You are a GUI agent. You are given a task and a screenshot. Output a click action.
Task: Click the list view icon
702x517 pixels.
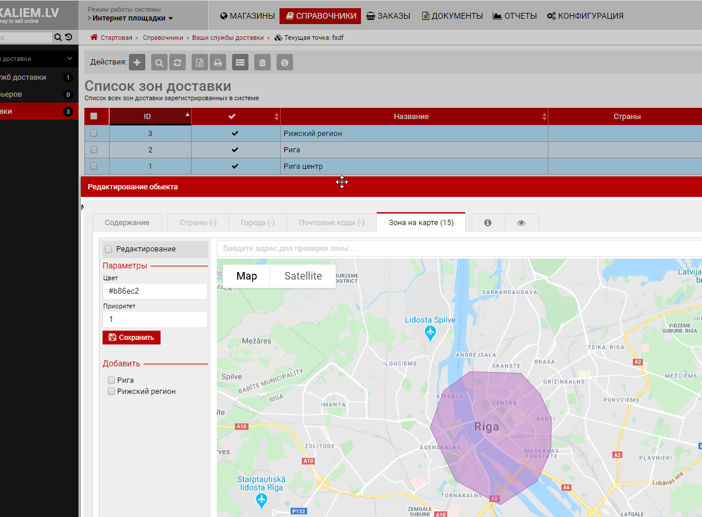[240, 62]
